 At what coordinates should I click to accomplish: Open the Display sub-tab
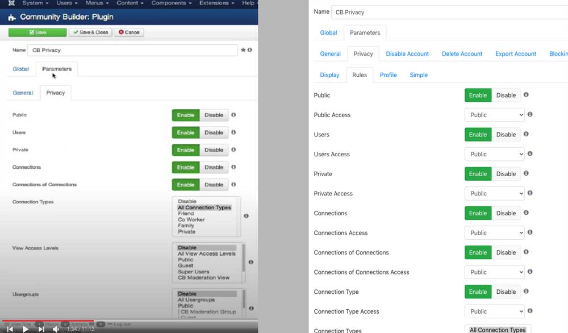329,75
